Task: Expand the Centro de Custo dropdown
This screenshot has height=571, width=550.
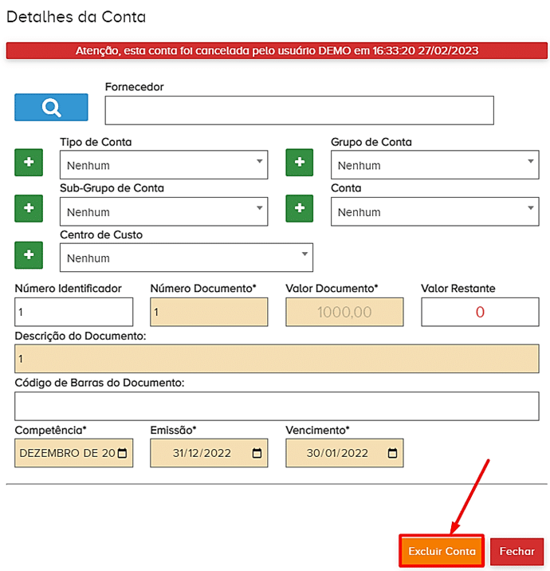Action: (186, 258)
